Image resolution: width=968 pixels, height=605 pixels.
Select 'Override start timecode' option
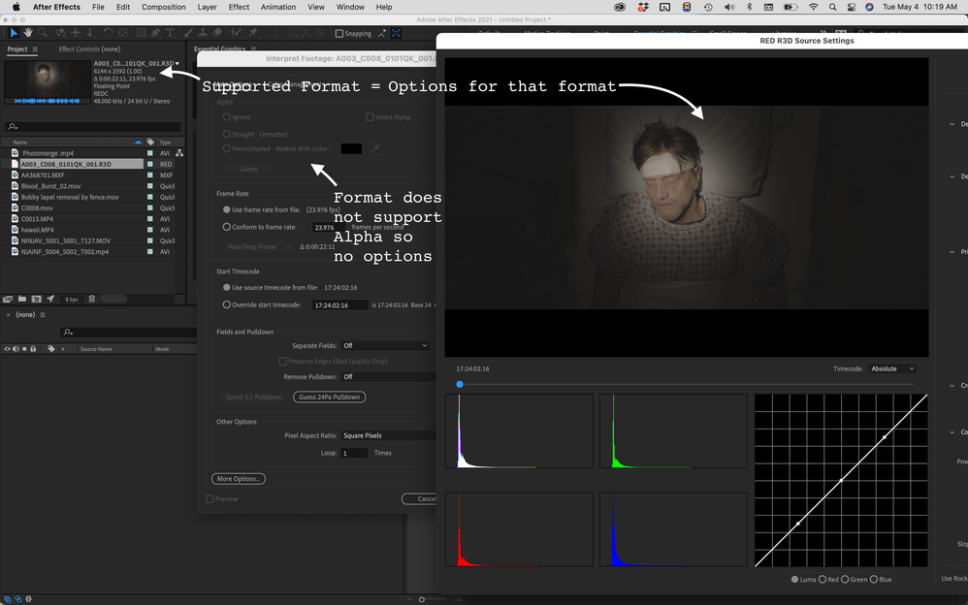(227, 305)
